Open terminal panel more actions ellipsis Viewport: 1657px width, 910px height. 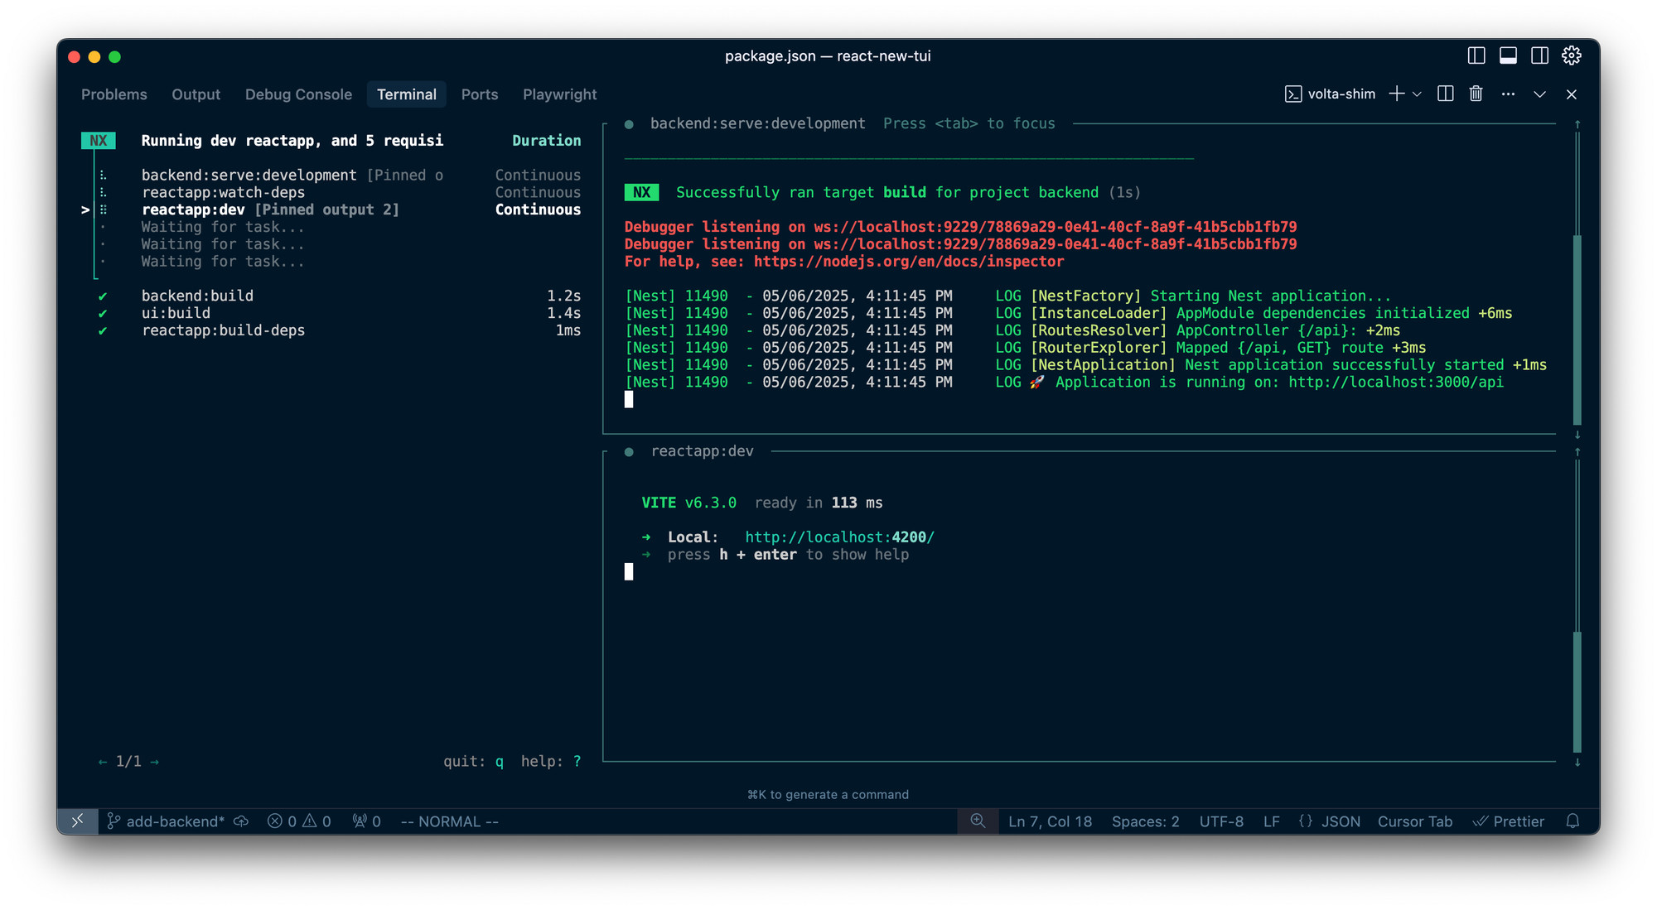click(1508, 94)
